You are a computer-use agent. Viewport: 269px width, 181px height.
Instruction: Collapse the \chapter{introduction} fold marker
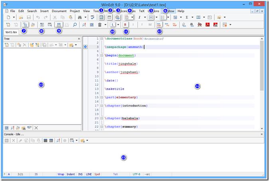pos(101,105)
